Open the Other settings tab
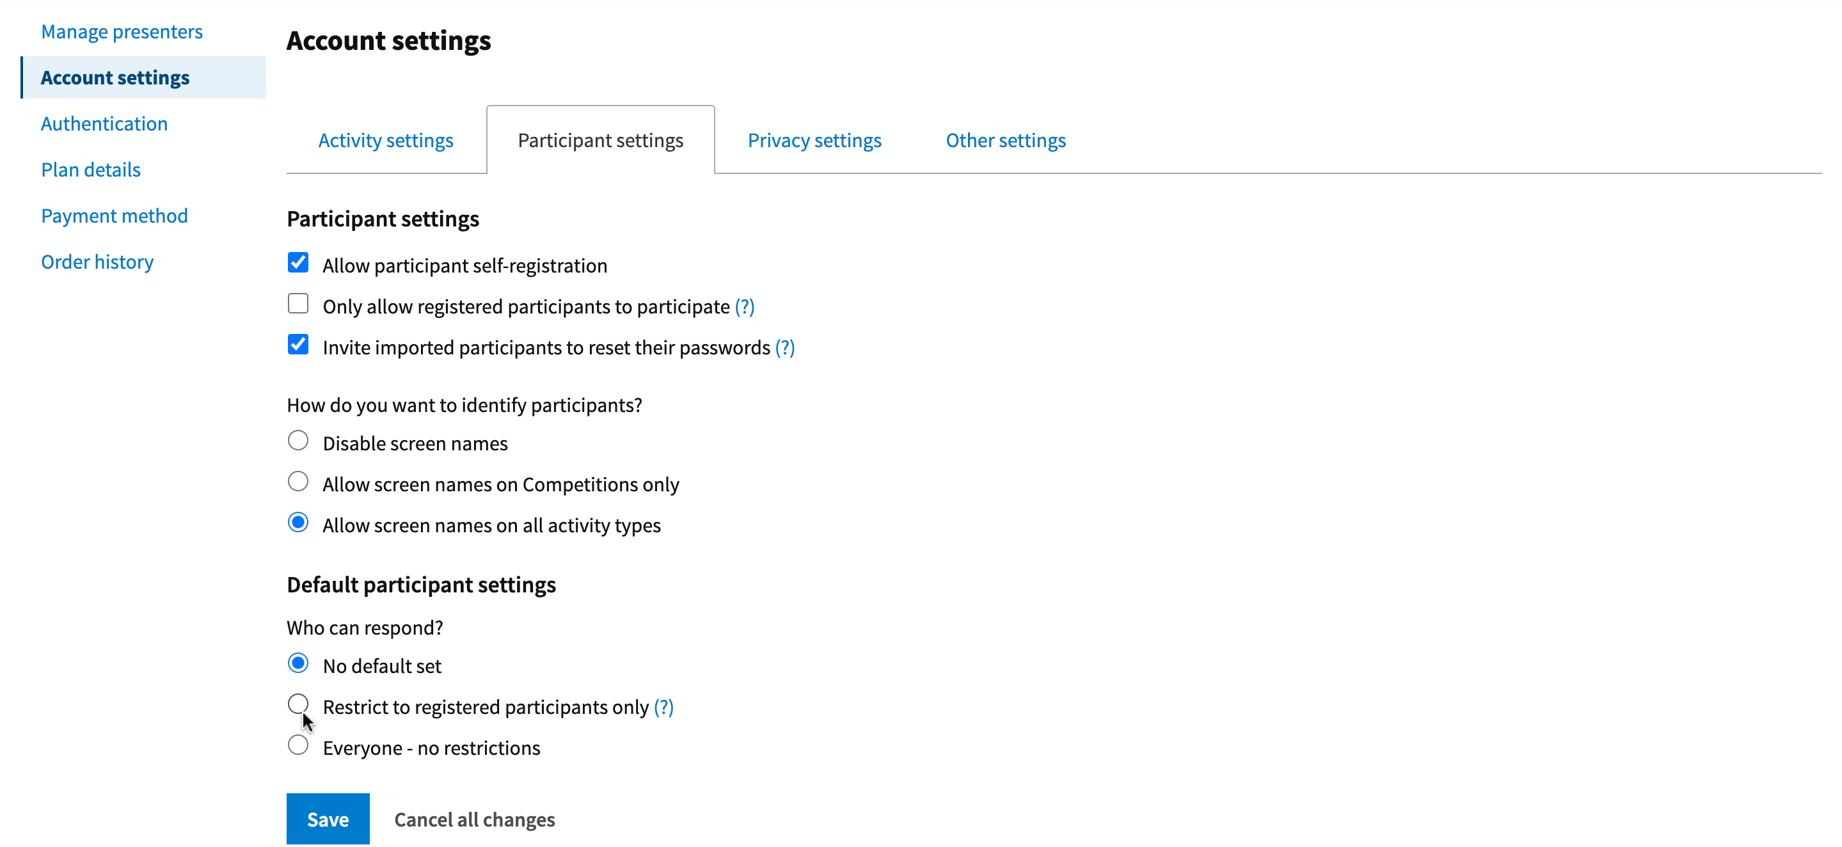Screen dimensions: 1842x847 pyautogui.click(x=1005, y=140)
